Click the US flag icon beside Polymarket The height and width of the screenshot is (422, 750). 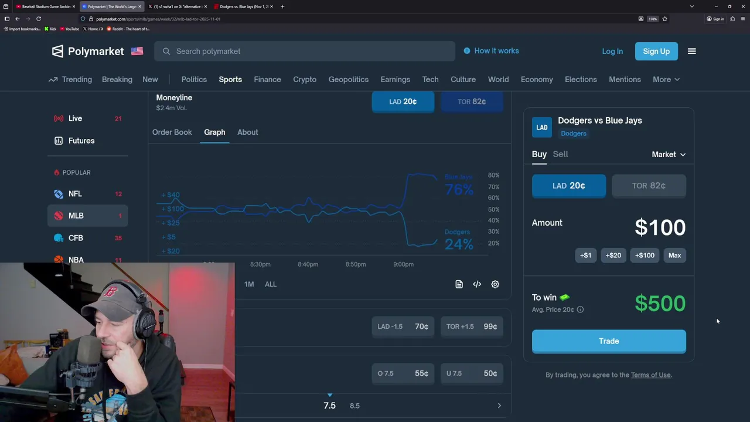click(x=137, y=52)
